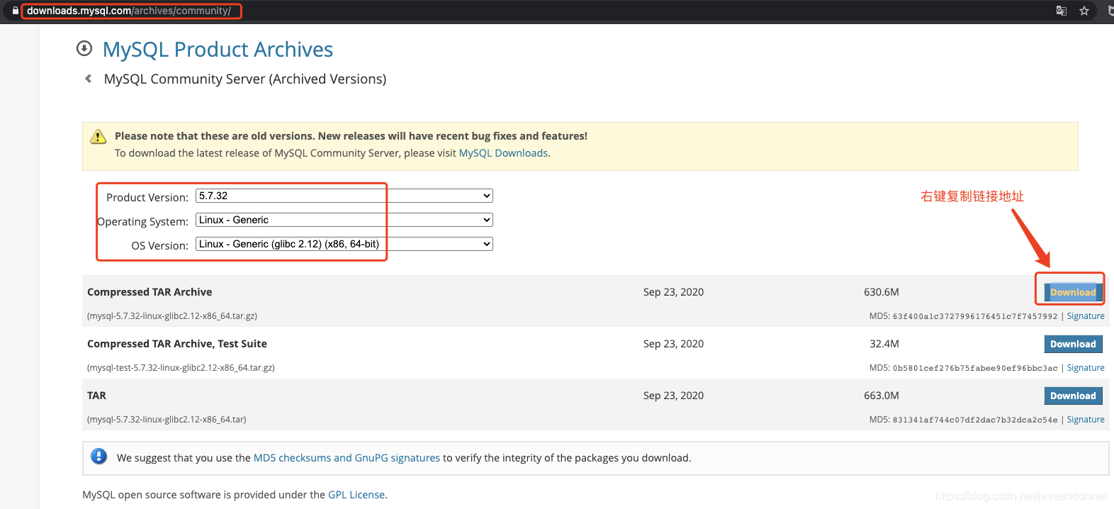Screen dimensions: 1114x509
Task: Click the mysql-5.7.32-linux-glibc2.12-x86_64.tar.gz filename
Action: [172, 316]
